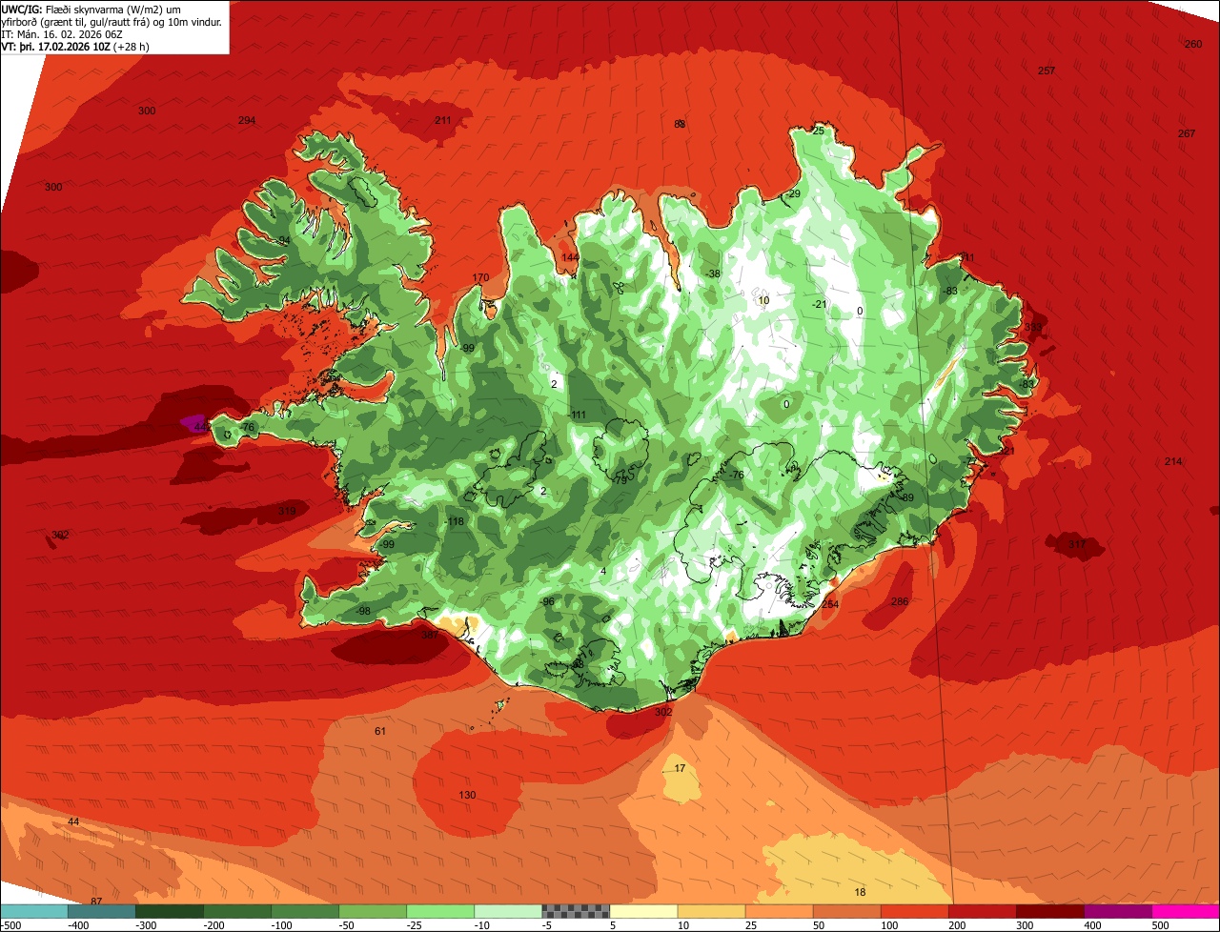Image resolution: width=1220 pixels, height=932 pixels.
Task: Click the map value '17' south of the coast
Action: tap(680, 768)
